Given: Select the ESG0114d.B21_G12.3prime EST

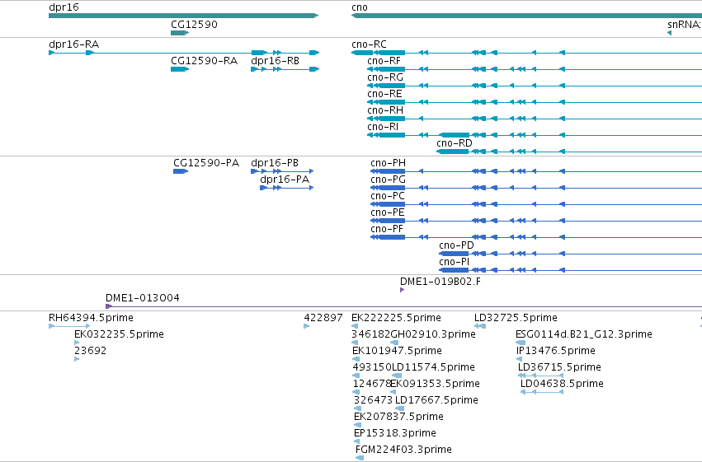Looking at the screenshot, I should [521, 343].
